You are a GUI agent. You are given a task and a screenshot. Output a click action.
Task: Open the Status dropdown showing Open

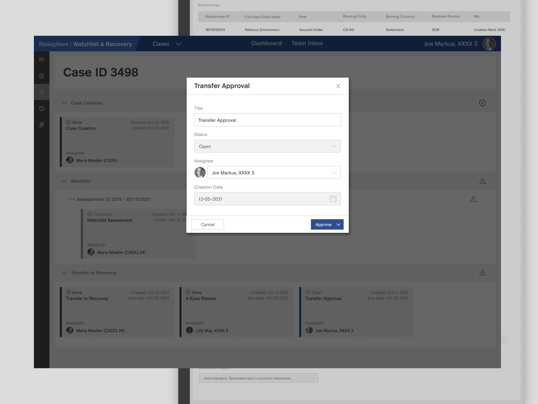point(267,146)
